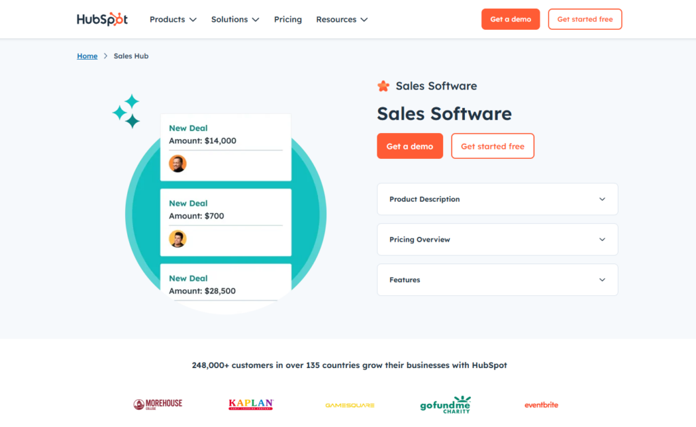Expand the Features accordion
Screen dimensions: 696x427
(498, 280)
